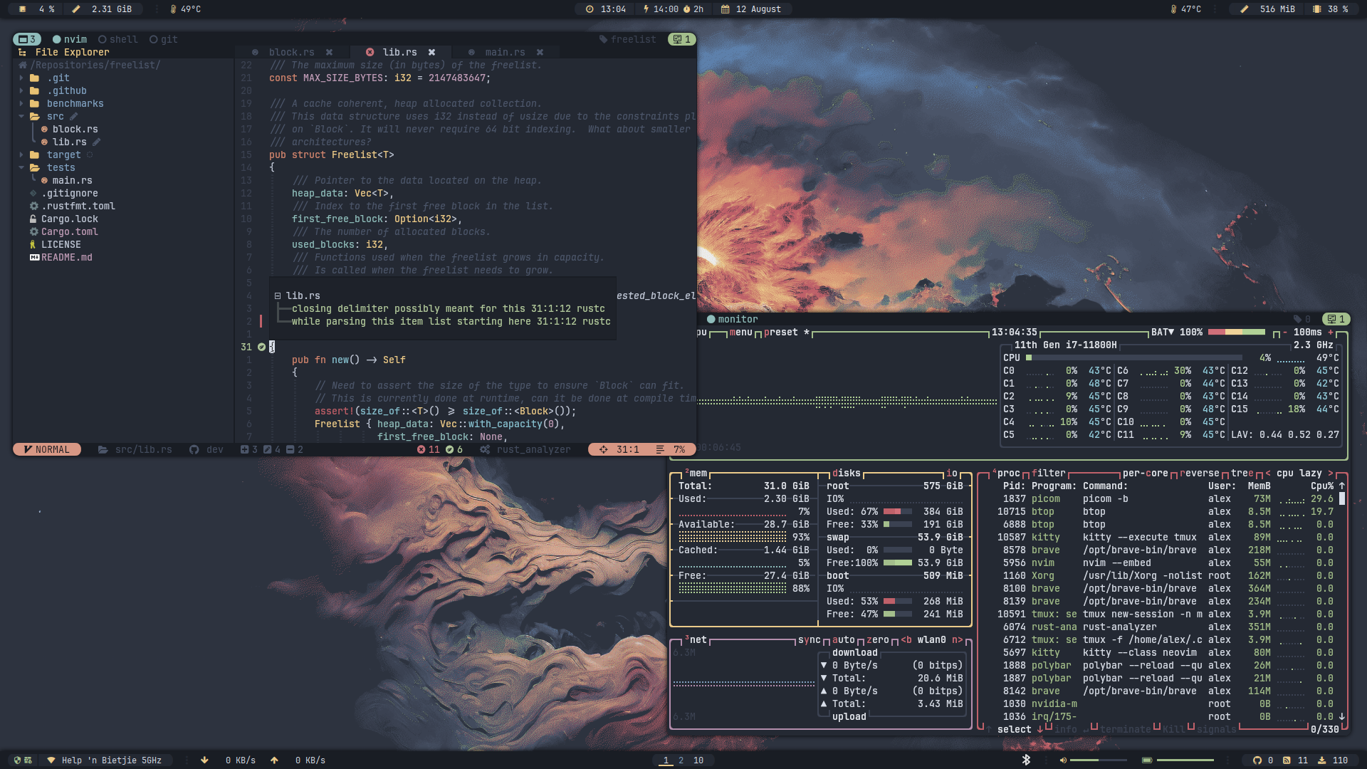The height and width of the screenshot is (769, 1367).
Task: Click the calendar icon in top bar
Action: 725,9
